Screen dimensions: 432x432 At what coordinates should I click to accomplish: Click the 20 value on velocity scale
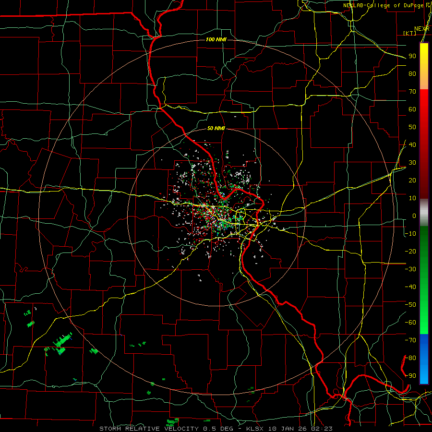(412, 180)
